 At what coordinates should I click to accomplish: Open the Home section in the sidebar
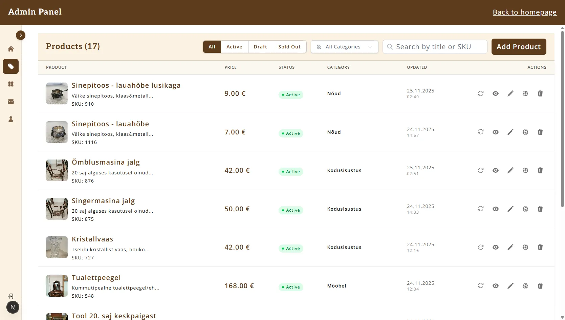(10, 49)
